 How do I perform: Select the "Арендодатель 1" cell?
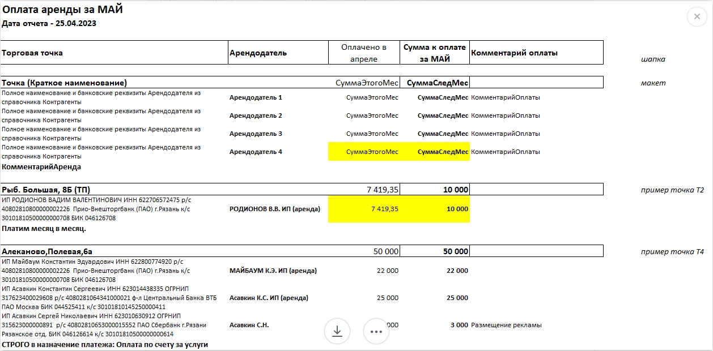[x=256, y=97]
